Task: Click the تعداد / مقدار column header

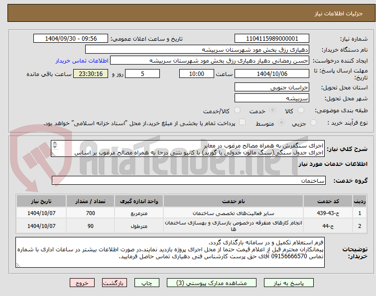Action: [x=91, y=201]
